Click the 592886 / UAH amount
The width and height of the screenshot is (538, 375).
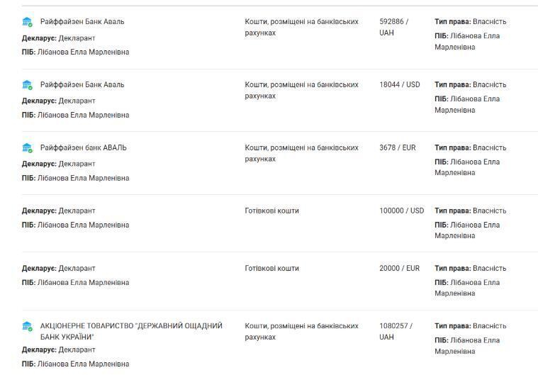393,27
